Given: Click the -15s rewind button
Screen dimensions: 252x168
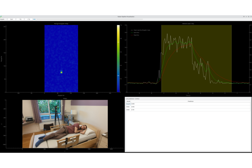Looking at the screenshot, I should coord(20,19).
